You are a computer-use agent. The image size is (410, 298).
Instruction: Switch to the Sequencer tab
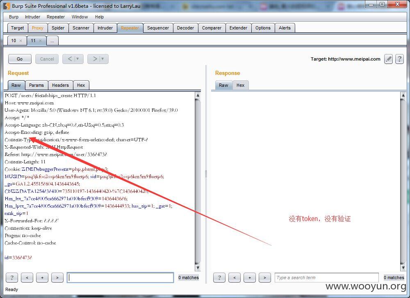point(158,28)
